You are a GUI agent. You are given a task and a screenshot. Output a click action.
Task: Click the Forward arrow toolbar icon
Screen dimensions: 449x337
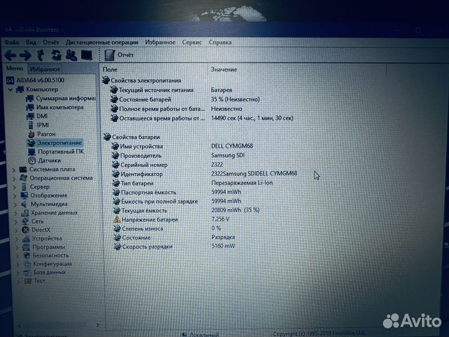[x=25, y=55]
